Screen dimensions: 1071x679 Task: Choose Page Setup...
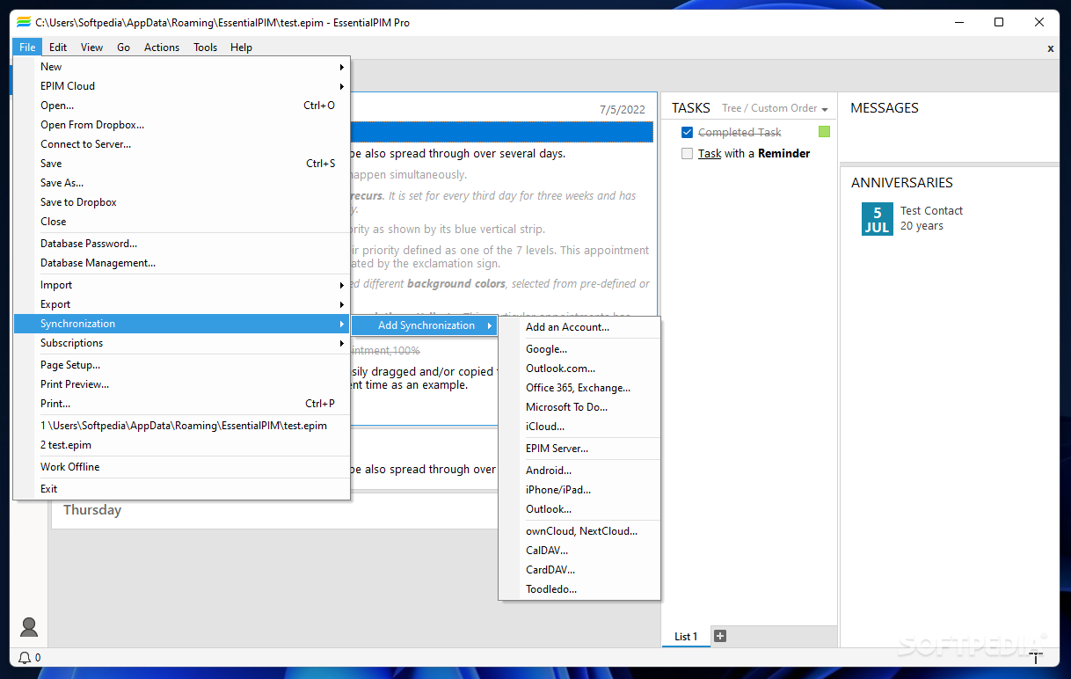[182, 365]
